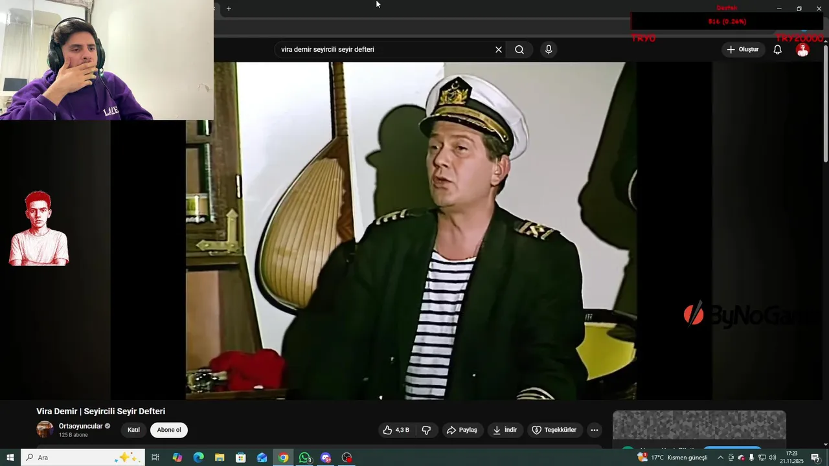
Task: Open the Ortaoyuncular channel name link
Action: [81, 426]
